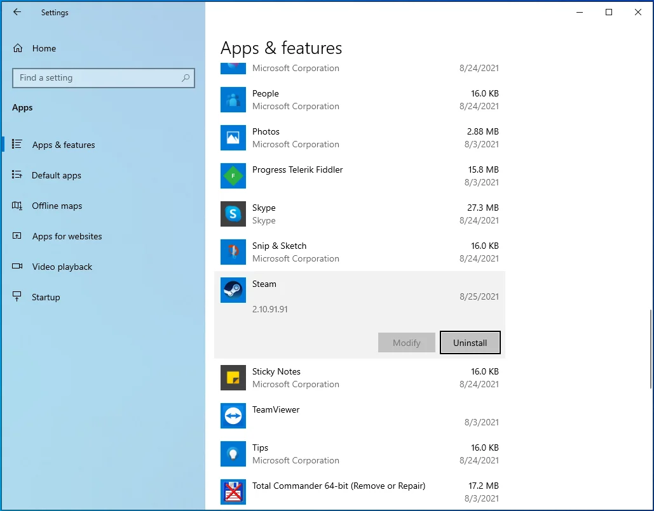The height and width of the screenshot is (511, 654).
Task: Click the search magnifier icon
Action: [x=186, y=78]
